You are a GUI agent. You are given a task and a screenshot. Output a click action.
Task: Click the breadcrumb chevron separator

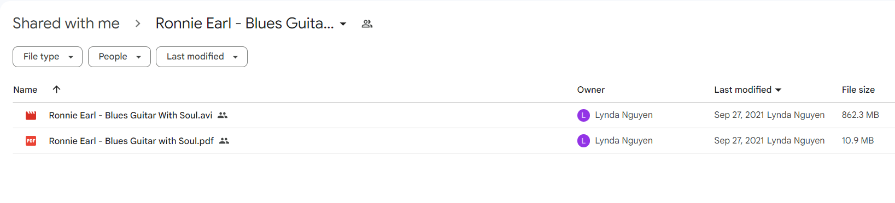(138, 23)
